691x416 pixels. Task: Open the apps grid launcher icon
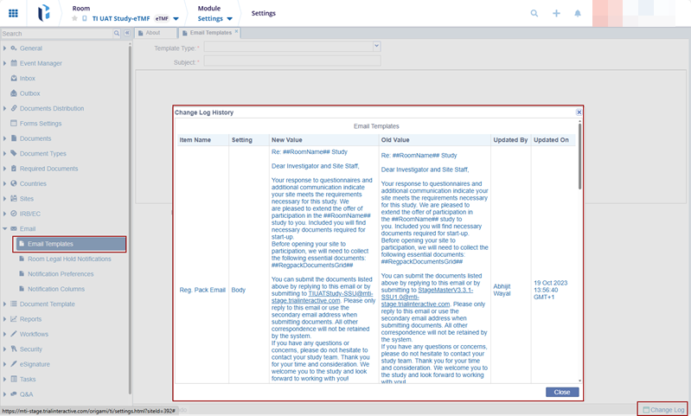pos(12,14)
